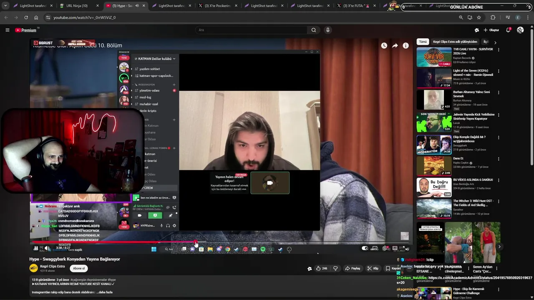Image resolution: width=534 pixels, height=300 pixels.
Task: Open Chrome profile E avatar
Action: pyautogui.click(x=518, y=17)
